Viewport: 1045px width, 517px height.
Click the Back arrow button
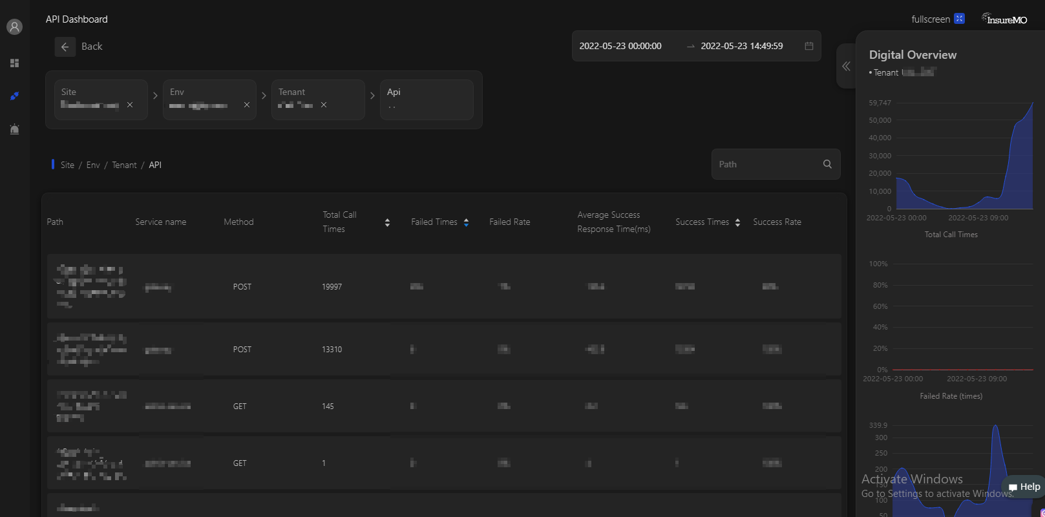[x=65, y=47]
